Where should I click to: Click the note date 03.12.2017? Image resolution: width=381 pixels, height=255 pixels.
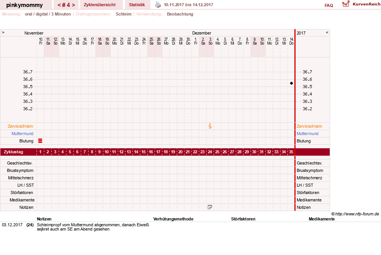(12, 225)
